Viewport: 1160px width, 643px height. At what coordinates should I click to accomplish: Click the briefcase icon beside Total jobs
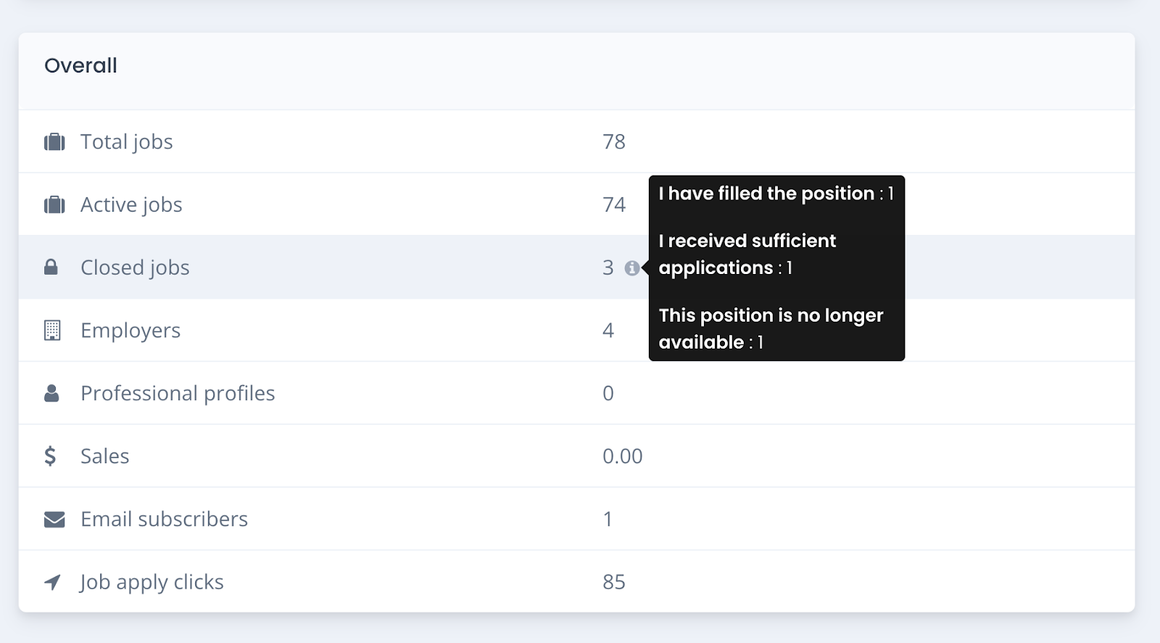click(x=54, y=142)
